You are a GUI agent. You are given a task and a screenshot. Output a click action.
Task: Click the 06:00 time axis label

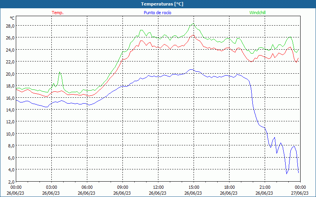(87, 188)
